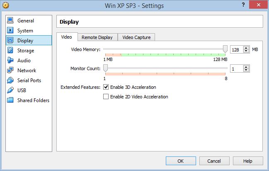Switch to the Video tab
Screen dimensions: 269x171
(x=67, y=37)
